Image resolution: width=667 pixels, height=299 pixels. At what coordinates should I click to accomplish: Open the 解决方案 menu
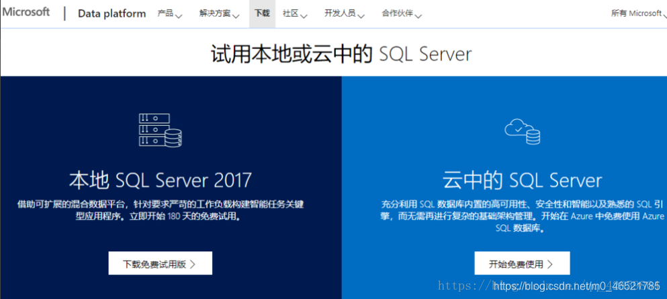coord(215,13)
